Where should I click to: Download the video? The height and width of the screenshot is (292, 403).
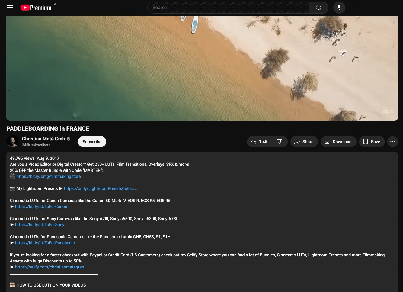pyautogui.click(x=338, y=142)
